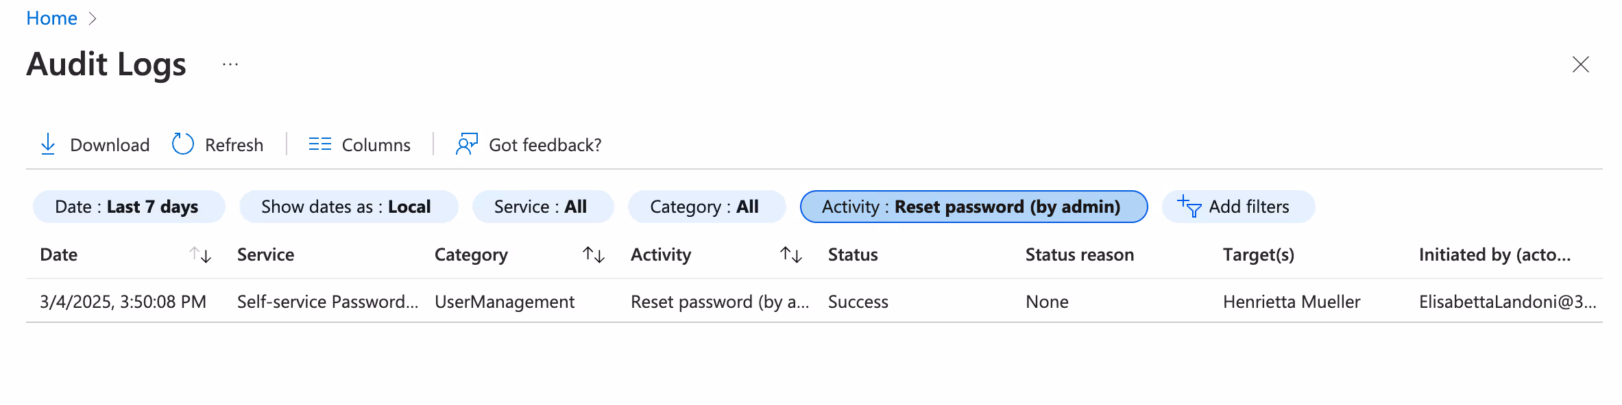Click the Got feedback person icon
1622x405 pixels.
[x=466, y=144]
